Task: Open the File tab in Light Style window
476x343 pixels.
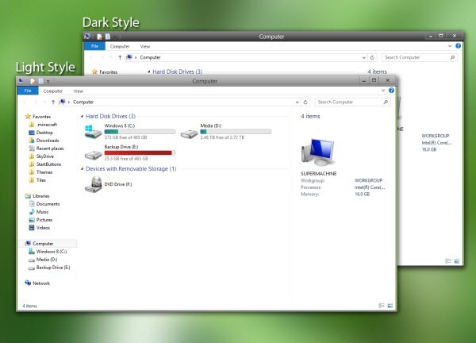Action: click(x=28, y=91)
